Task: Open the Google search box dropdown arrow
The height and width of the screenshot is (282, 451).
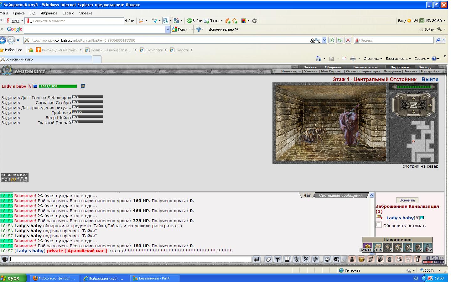Action: (168, 29)
